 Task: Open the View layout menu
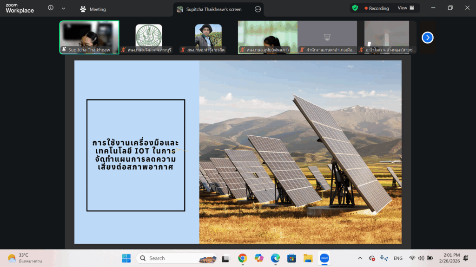(x=405, y=8)
